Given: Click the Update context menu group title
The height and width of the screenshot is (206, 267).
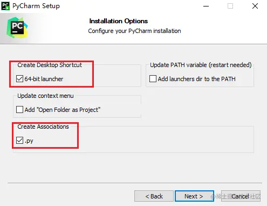Looking at the screenshot, I should point(45,96).
